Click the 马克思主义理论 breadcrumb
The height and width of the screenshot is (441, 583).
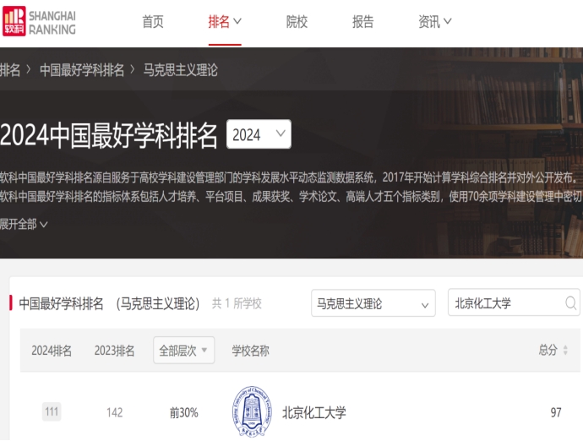point(180,70)
